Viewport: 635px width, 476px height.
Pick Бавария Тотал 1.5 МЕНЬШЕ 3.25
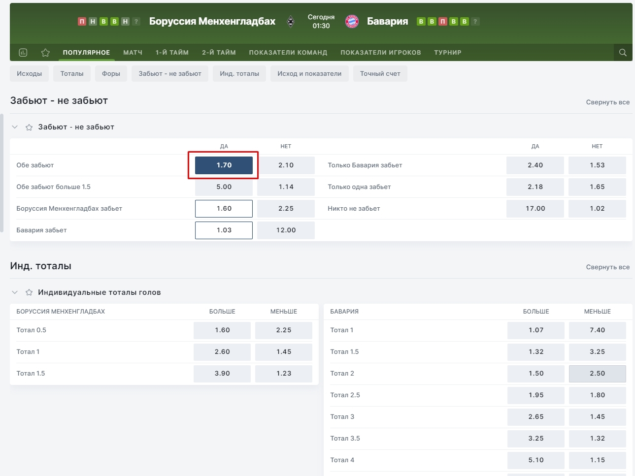tap(598, 352)
